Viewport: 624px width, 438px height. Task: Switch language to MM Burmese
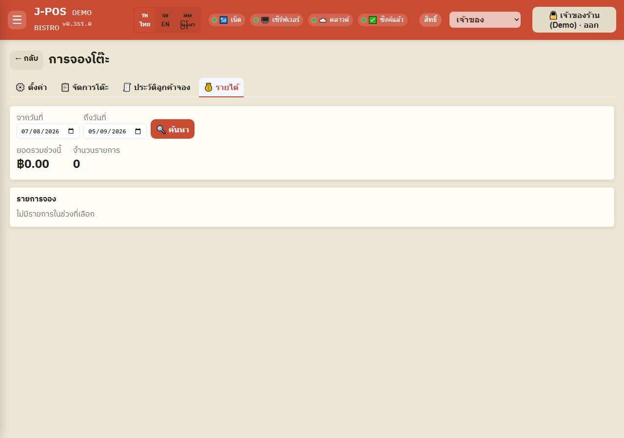[x=188, y=20]
